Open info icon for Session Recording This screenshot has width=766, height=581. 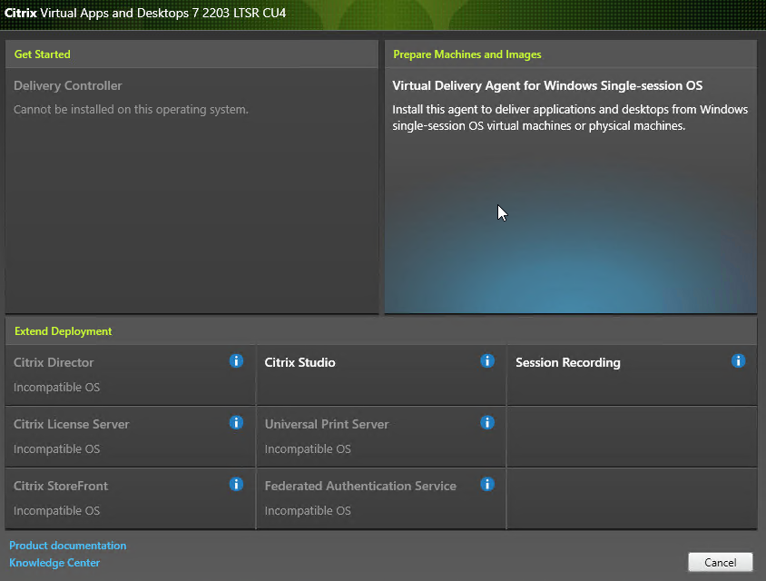tap(738, 361)
